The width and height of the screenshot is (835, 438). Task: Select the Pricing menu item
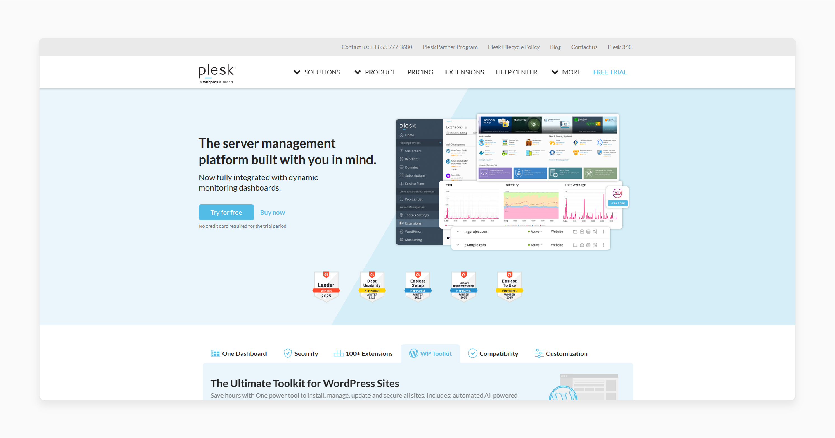tap(420, 72)
